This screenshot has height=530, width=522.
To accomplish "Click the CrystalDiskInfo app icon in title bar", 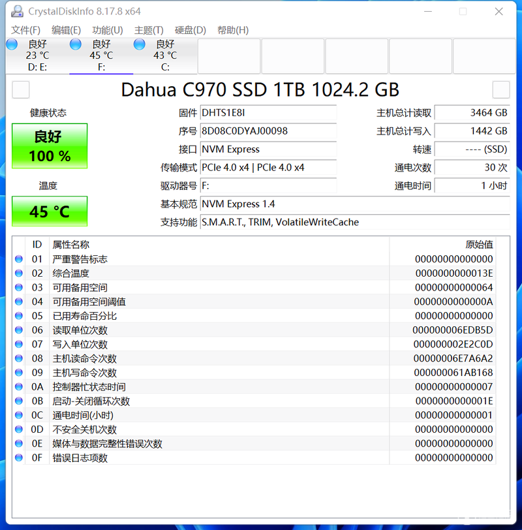I will pyautogui.click(x=17, y=12).
